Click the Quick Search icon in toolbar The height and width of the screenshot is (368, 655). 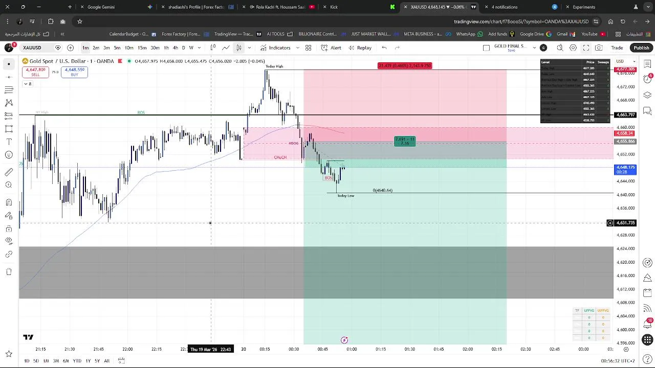[560, 48]
